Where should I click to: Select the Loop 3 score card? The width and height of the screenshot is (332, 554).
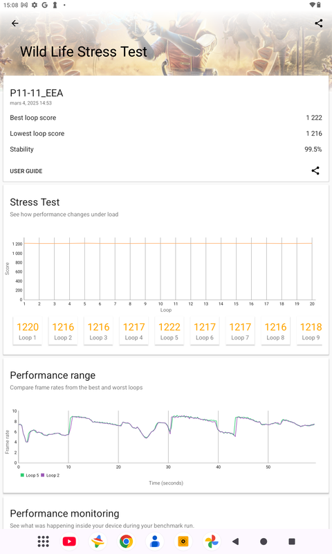click(98, 331)
